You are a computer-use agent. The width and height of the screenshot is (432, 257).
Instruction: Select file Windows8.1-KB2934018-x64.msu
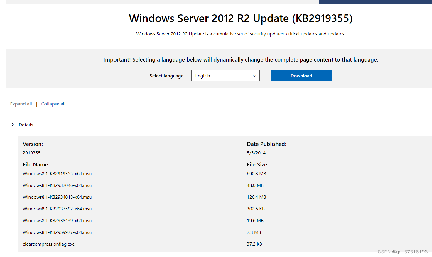click(57, 197)
